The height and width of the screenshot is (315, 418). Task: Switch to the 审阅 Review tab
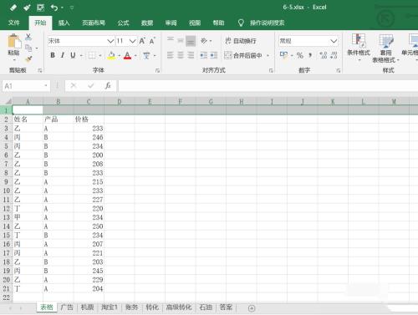click(171, 23)
